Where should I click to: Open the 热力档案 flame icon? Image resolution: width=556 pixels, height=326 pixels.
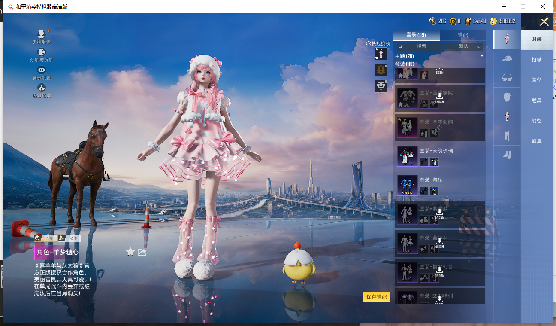tap(42, 88)
